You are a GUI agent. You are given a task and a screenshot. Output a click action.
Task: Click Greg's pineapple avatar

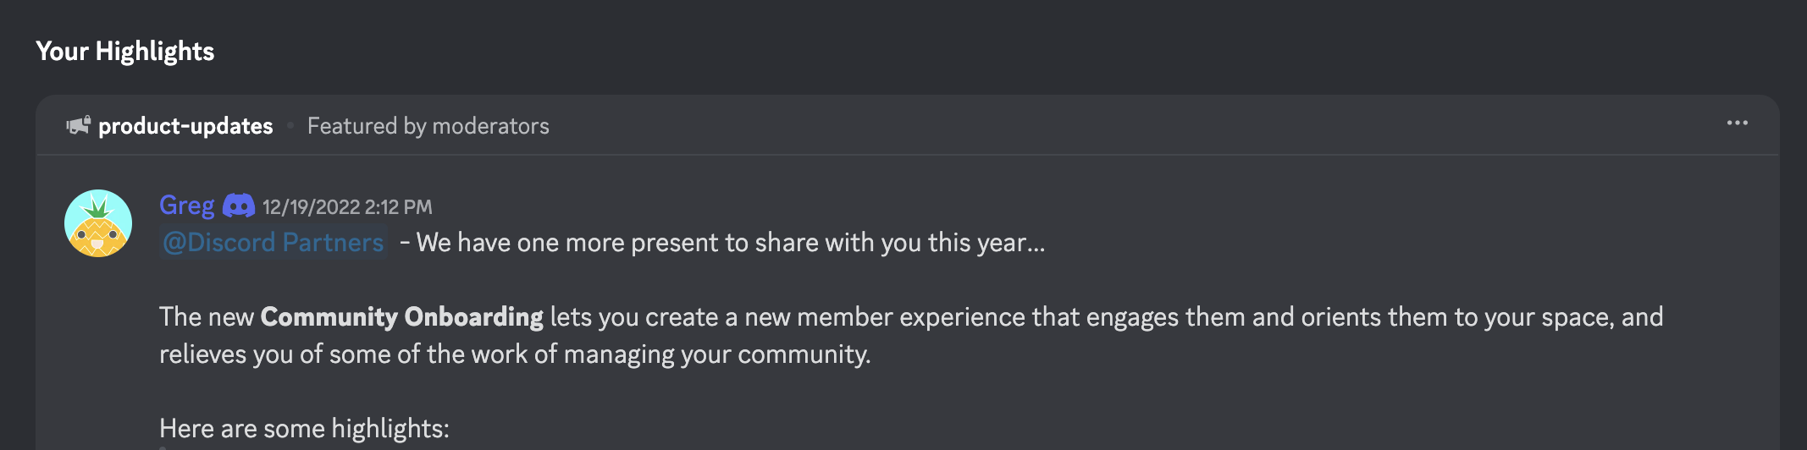point(98,223)
